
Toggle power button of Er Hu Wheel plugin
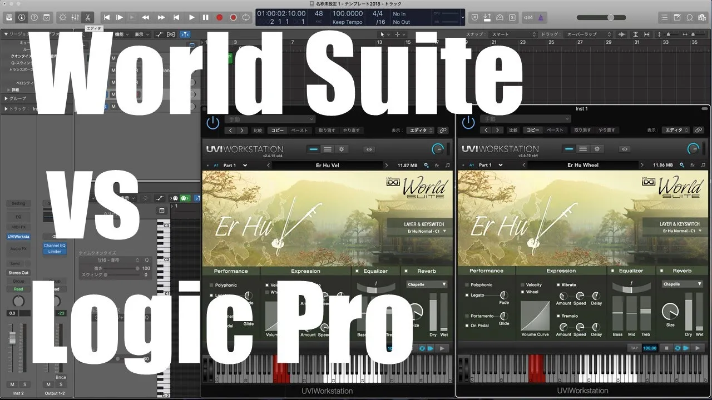[x=468, y=122]
